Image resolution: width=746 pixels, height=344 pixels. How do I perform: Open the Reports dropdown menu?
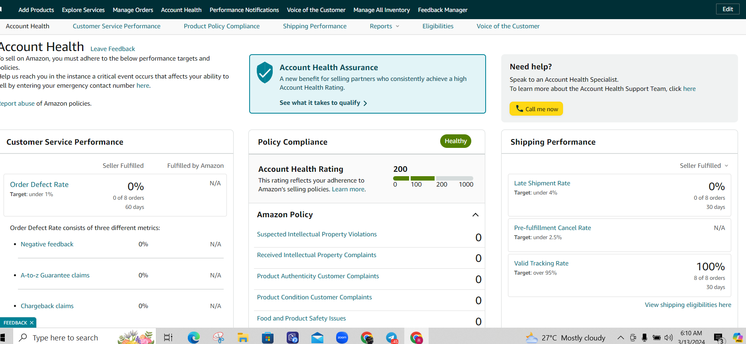[384, 26]
